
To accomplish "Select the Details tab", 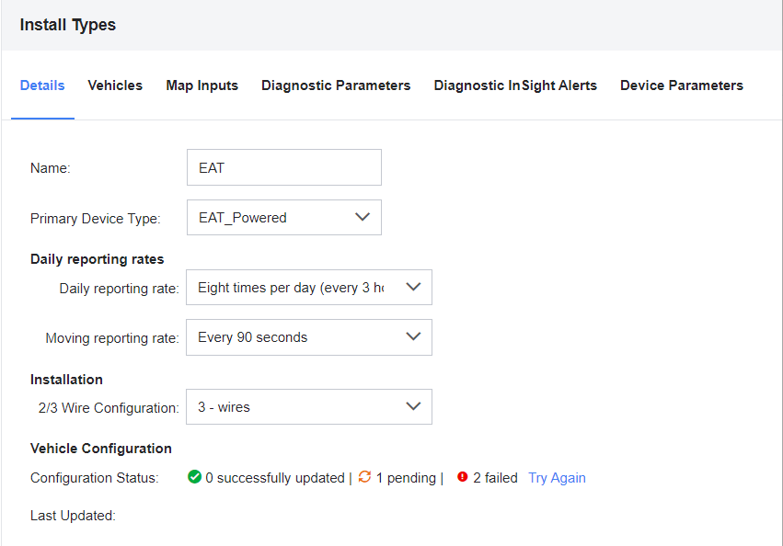I will pos(42,85).
